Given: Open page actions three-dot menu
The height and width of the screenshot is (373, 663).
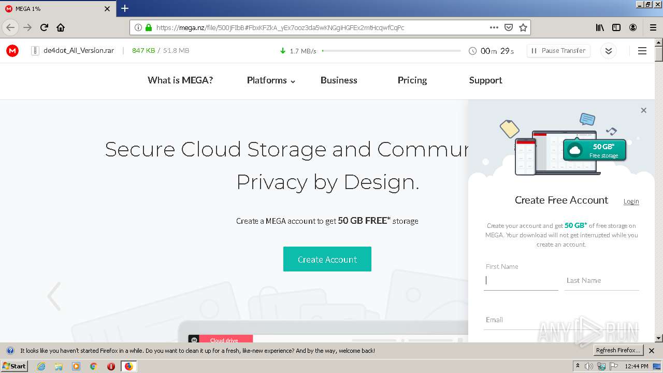Looking at the screenshot, I should click(x=494, y=27).
